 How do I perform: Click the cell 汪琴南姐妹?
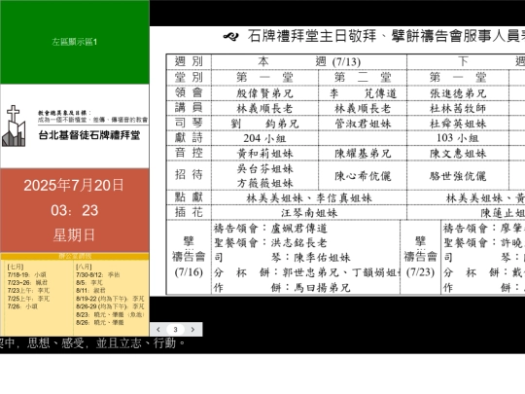pyautogui.click(x=309, y=213)
